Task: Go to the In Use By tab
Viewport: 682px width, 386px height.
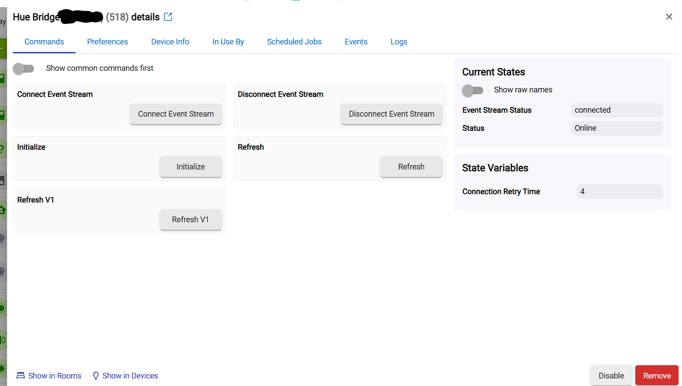Action: click(228, 42)
